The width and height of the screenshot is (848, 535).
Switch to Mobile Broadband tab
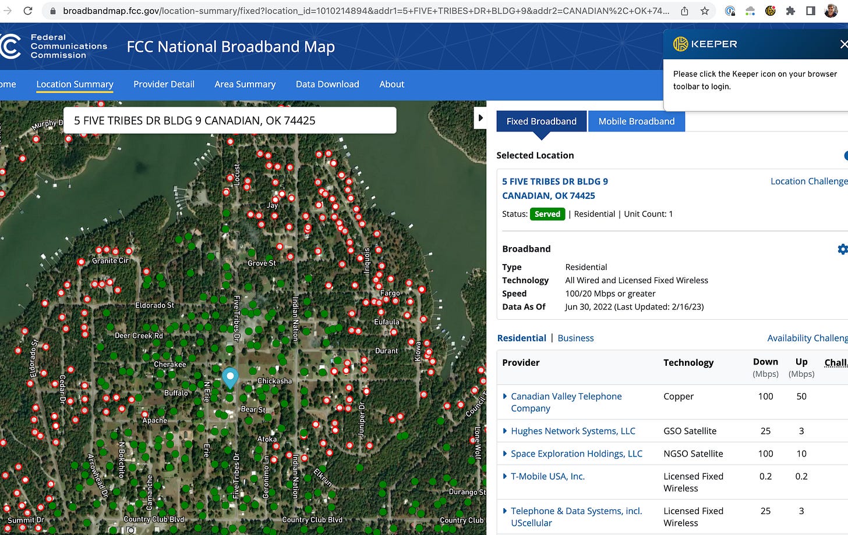(637, 121)
